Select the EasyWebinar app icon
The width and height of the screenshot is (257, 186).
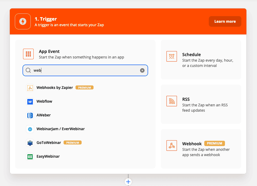[30, 157]
